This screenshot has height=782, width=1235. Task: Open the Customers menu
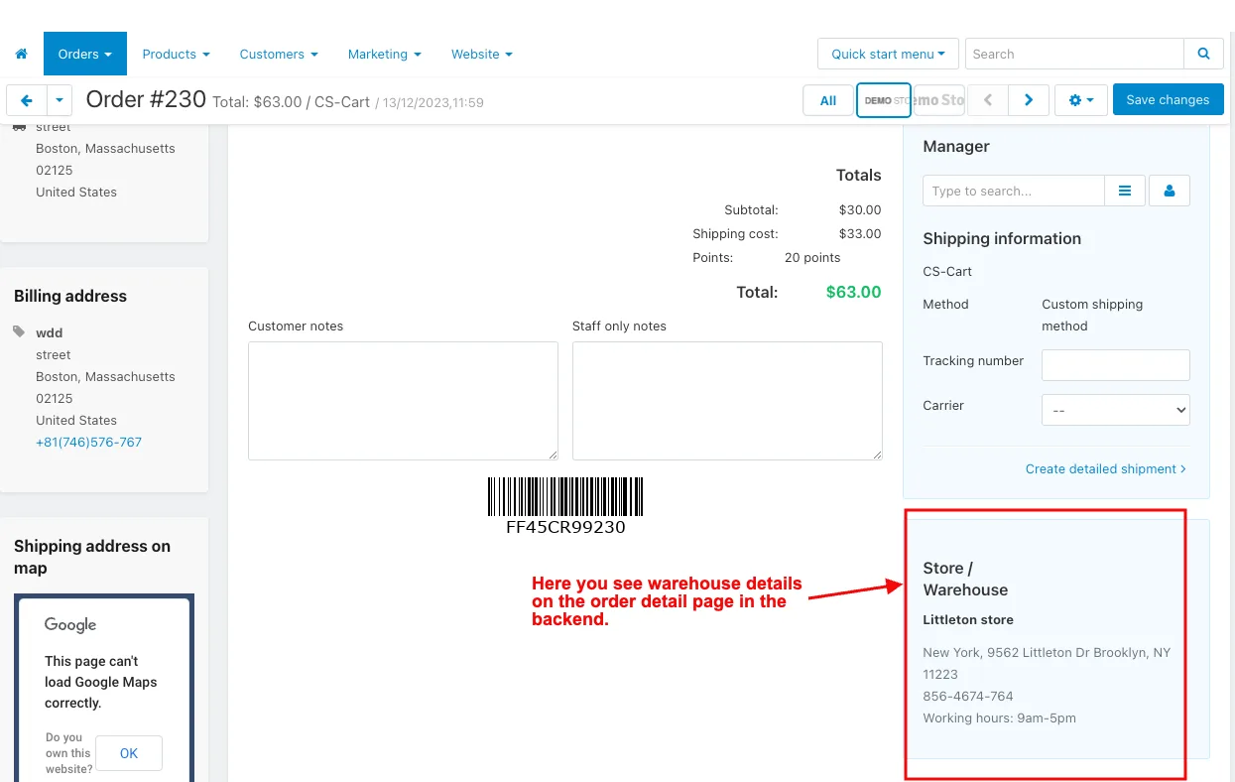279,54
